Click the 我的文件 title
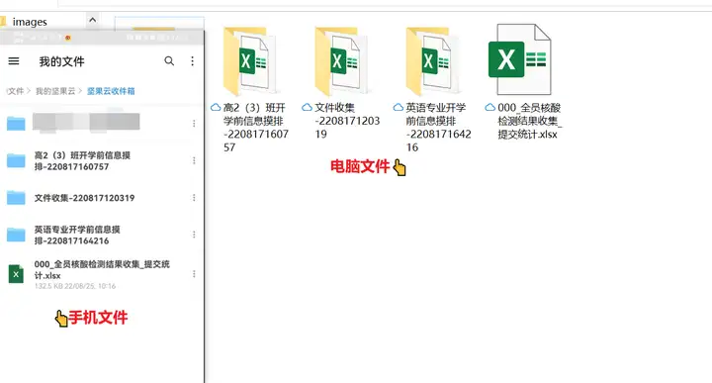Image resolution: width=712 pixels, height=383 pixels. tap(61, 61)
